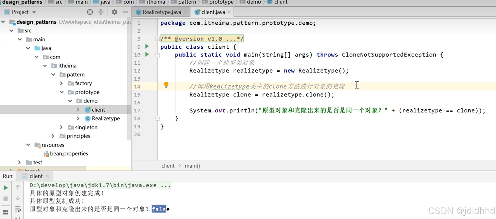Expand the principles package
The height and width of the screenshot is (219, 496).
click(x=53, y=136)
